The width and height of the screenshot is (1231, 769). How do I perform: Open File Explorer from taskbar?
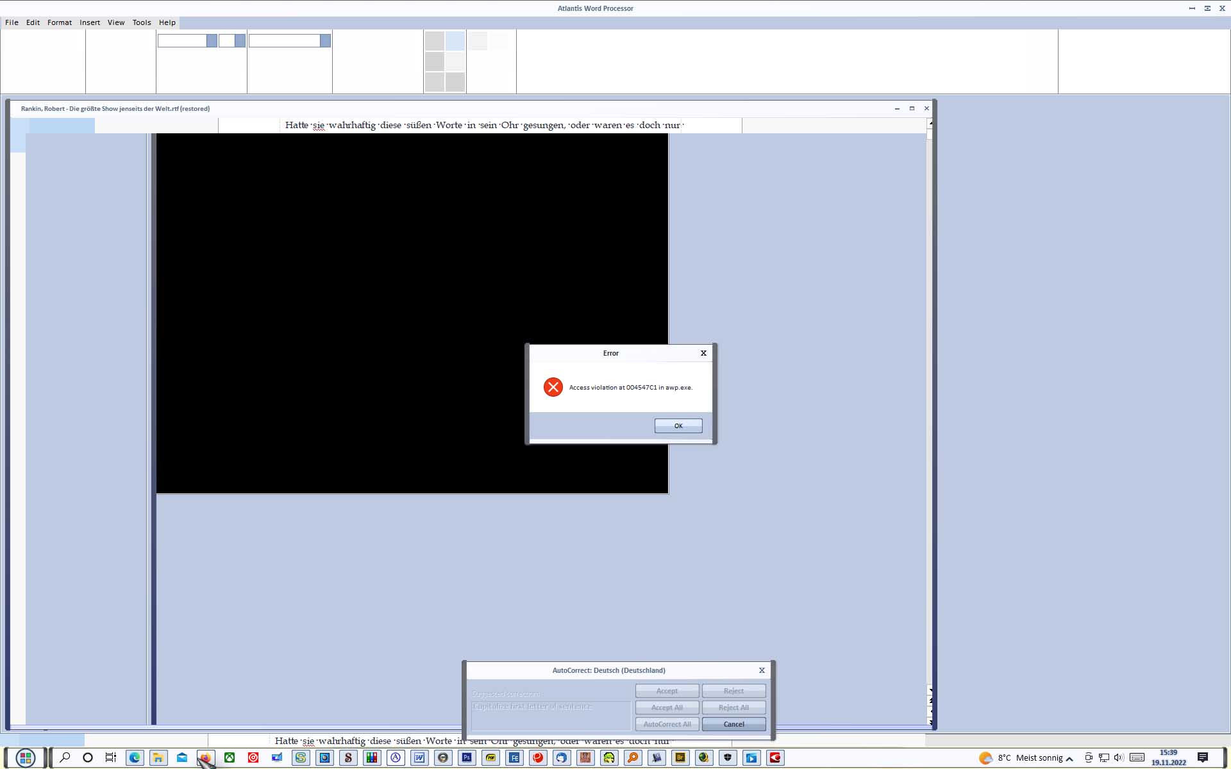158,757
